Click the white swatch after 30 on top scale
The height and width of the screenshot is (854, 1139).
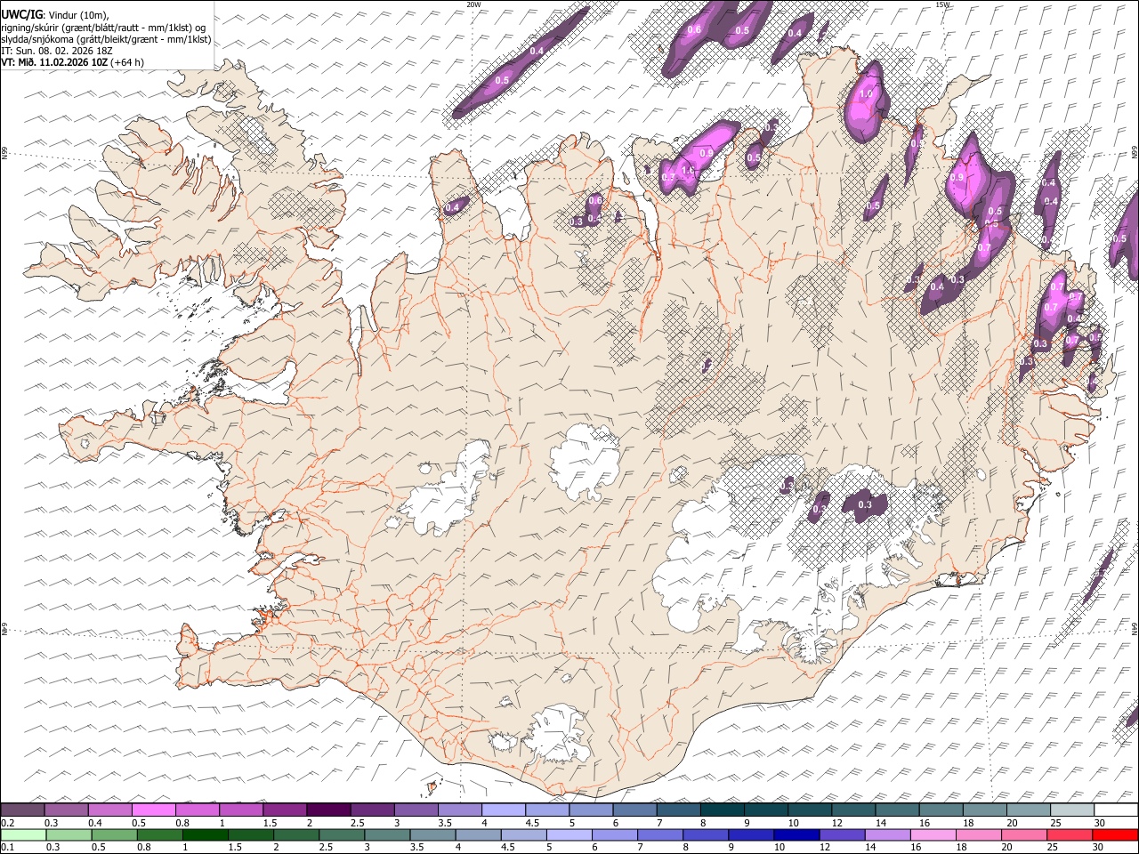coord(1116,810)
